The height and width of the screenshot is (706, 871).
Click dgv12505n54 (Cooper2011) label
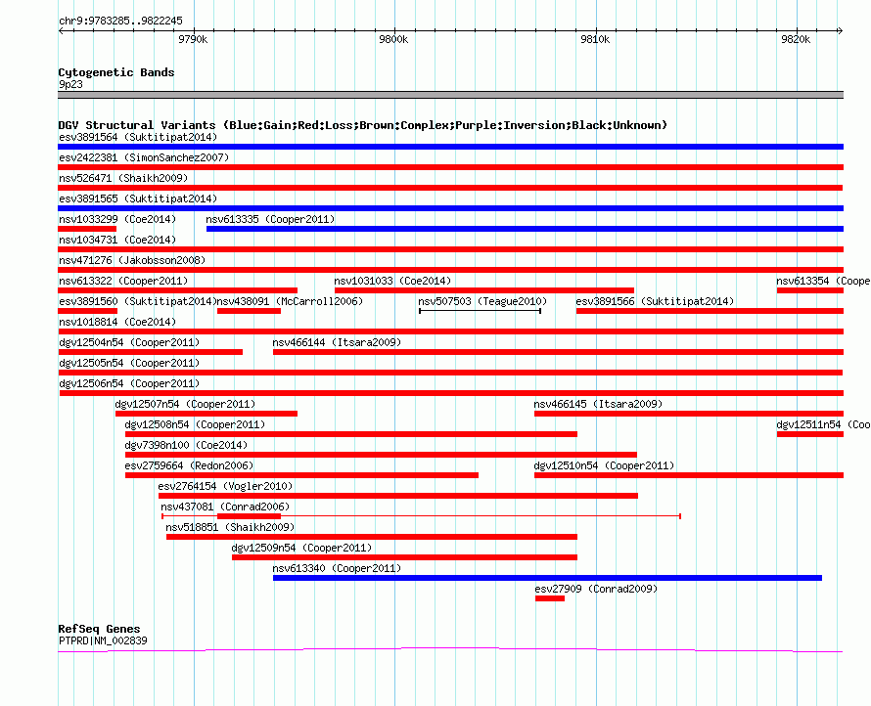(129, 363)
